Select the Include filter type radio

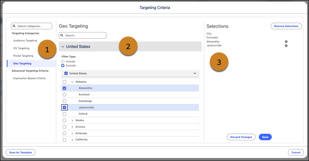tap(63, 62)
